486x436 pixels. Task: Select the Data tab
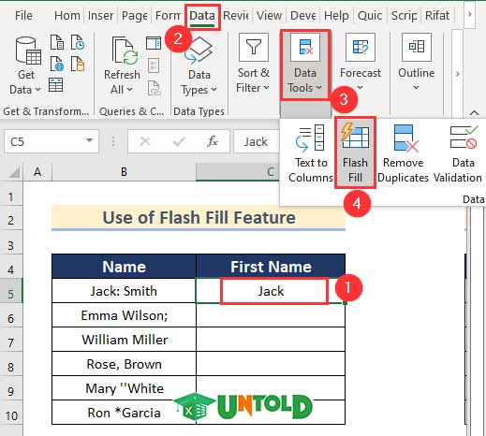[x=202, y=16]
